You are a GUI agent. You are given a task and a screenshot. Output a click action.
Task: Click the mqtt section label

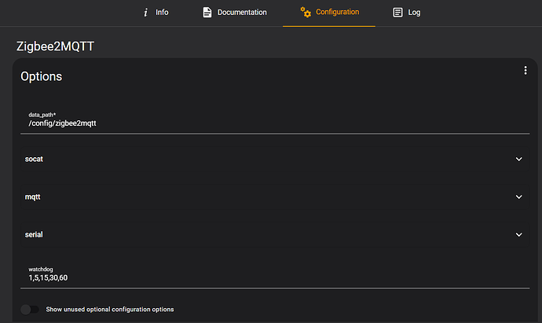coord(33,196)
